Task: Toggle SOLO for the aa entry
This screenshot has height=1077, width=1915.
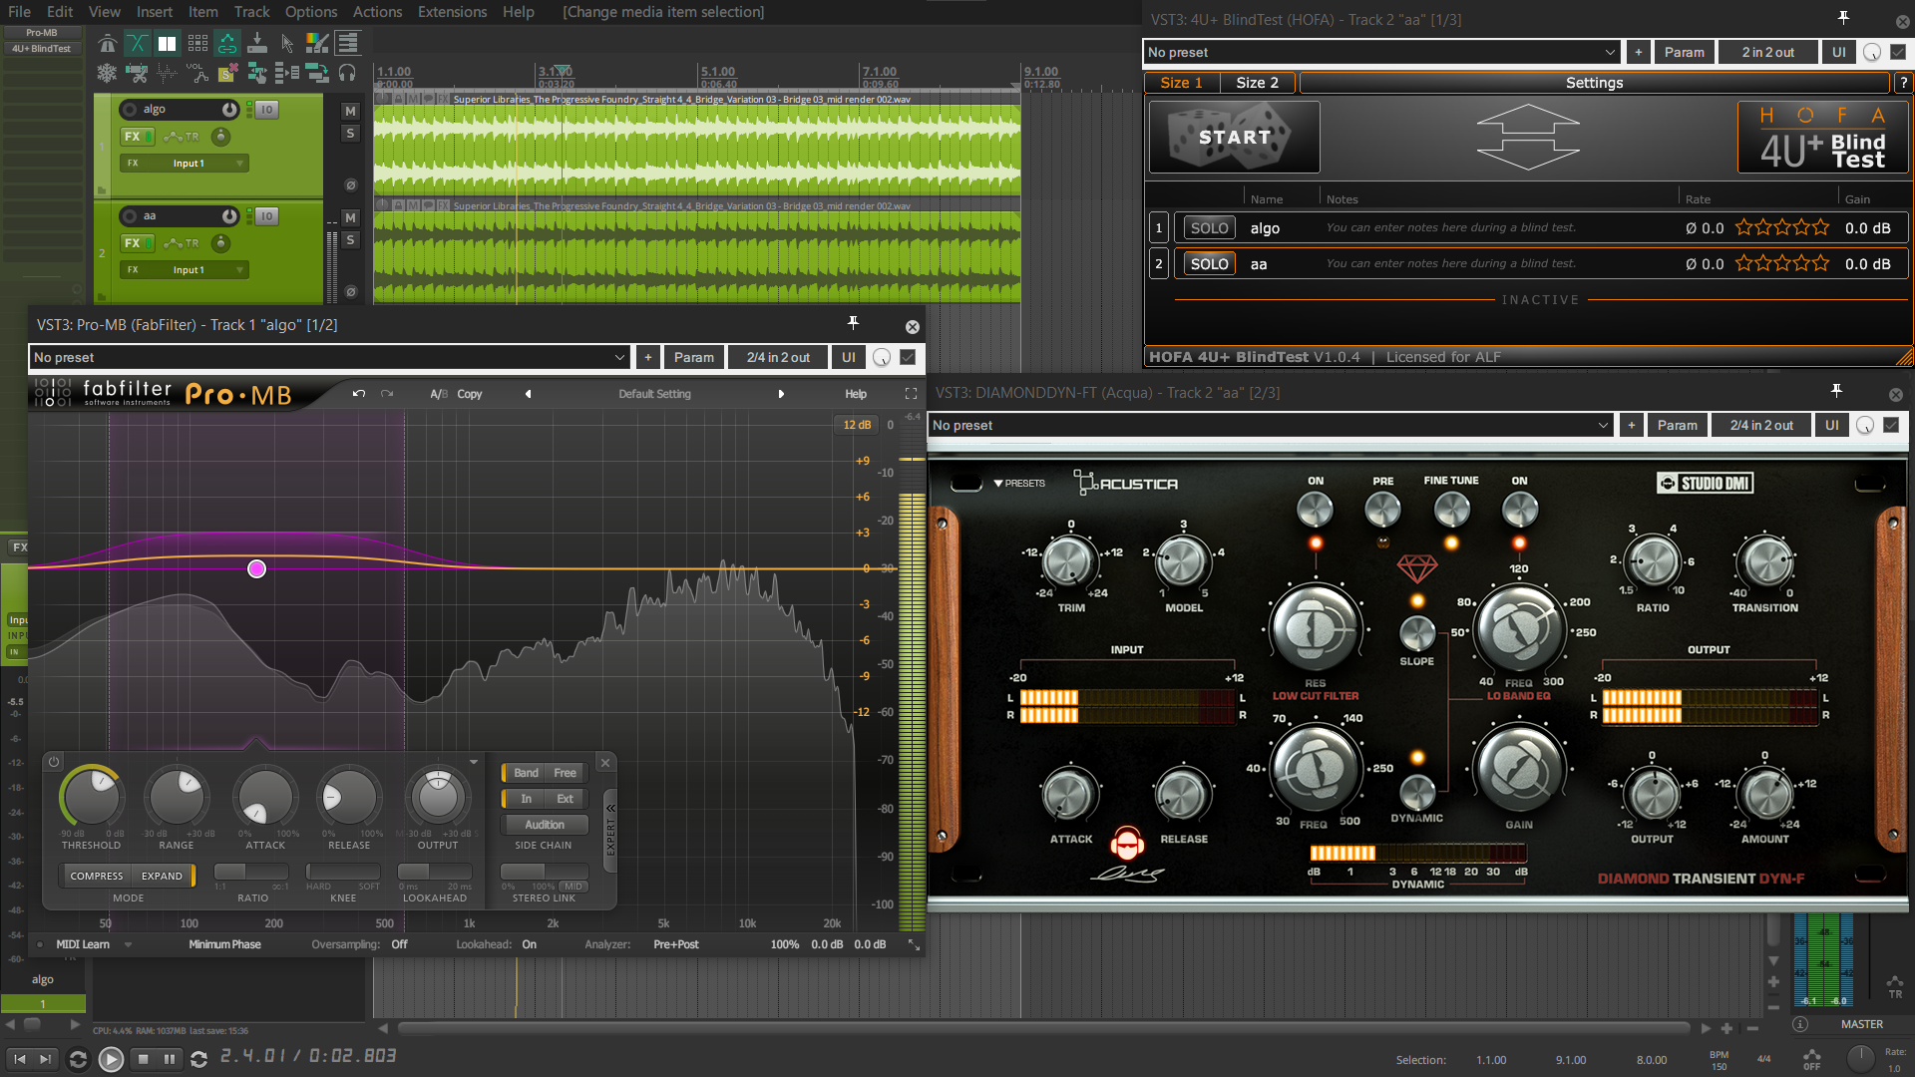Action: (1209, 264)
